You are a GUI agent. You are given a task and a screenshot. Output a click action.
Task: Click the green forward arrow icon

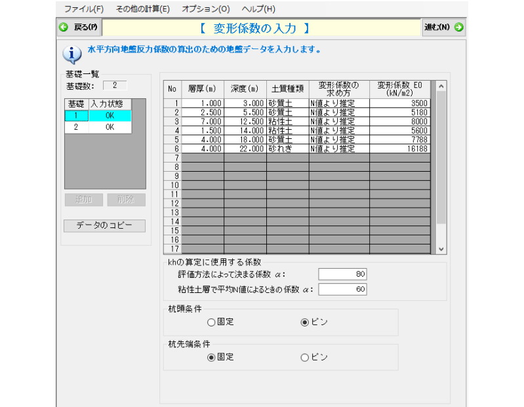[x=459, y=27]
